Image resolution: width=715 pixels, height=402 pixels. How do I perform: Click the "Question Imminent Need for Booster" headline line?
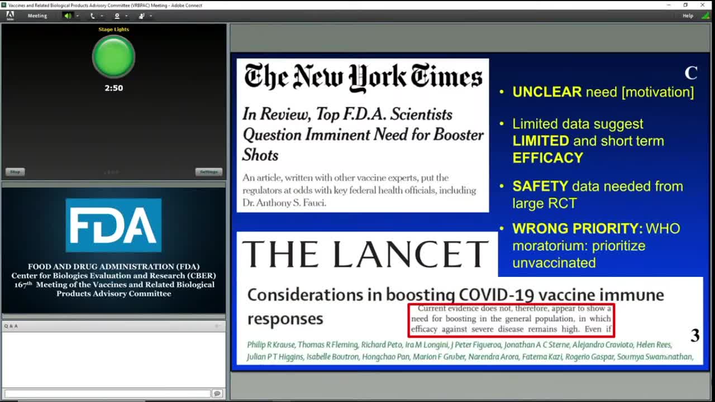[x=363, y=135]
